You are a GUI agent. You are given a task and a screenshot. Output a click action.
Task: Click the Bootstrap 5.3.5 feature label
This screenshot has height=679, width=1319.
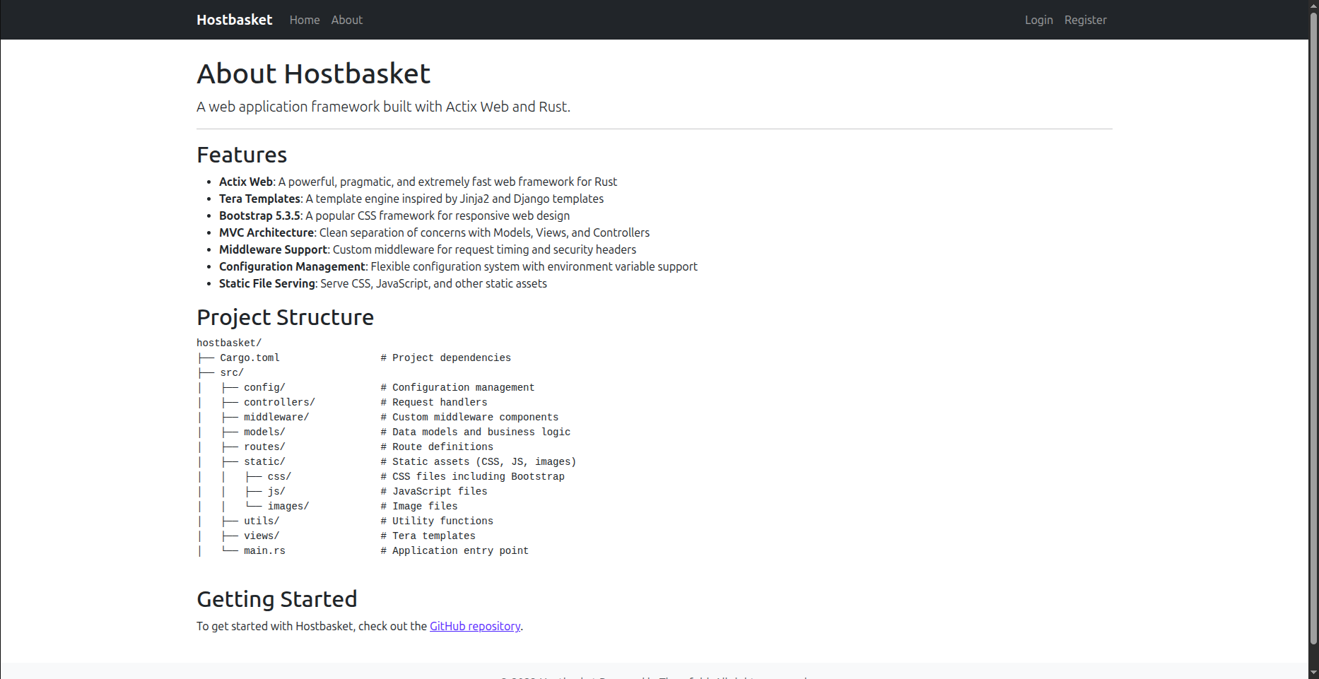(259, 215)
